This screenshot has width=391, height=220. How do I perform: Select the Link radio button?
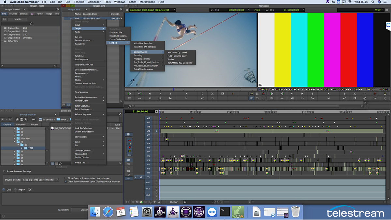click(x=4, y=190)
